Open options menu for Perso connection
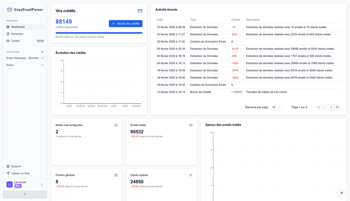Screen dimensions: 350x201 42,65
